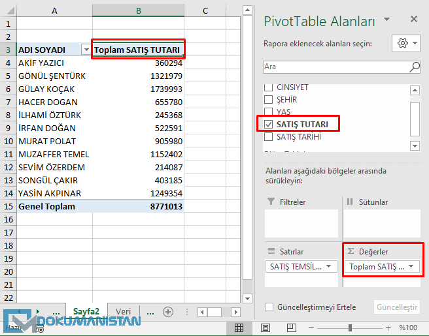Uncheck the SATIŞ TUTARI field checkbox

point(268,124)
